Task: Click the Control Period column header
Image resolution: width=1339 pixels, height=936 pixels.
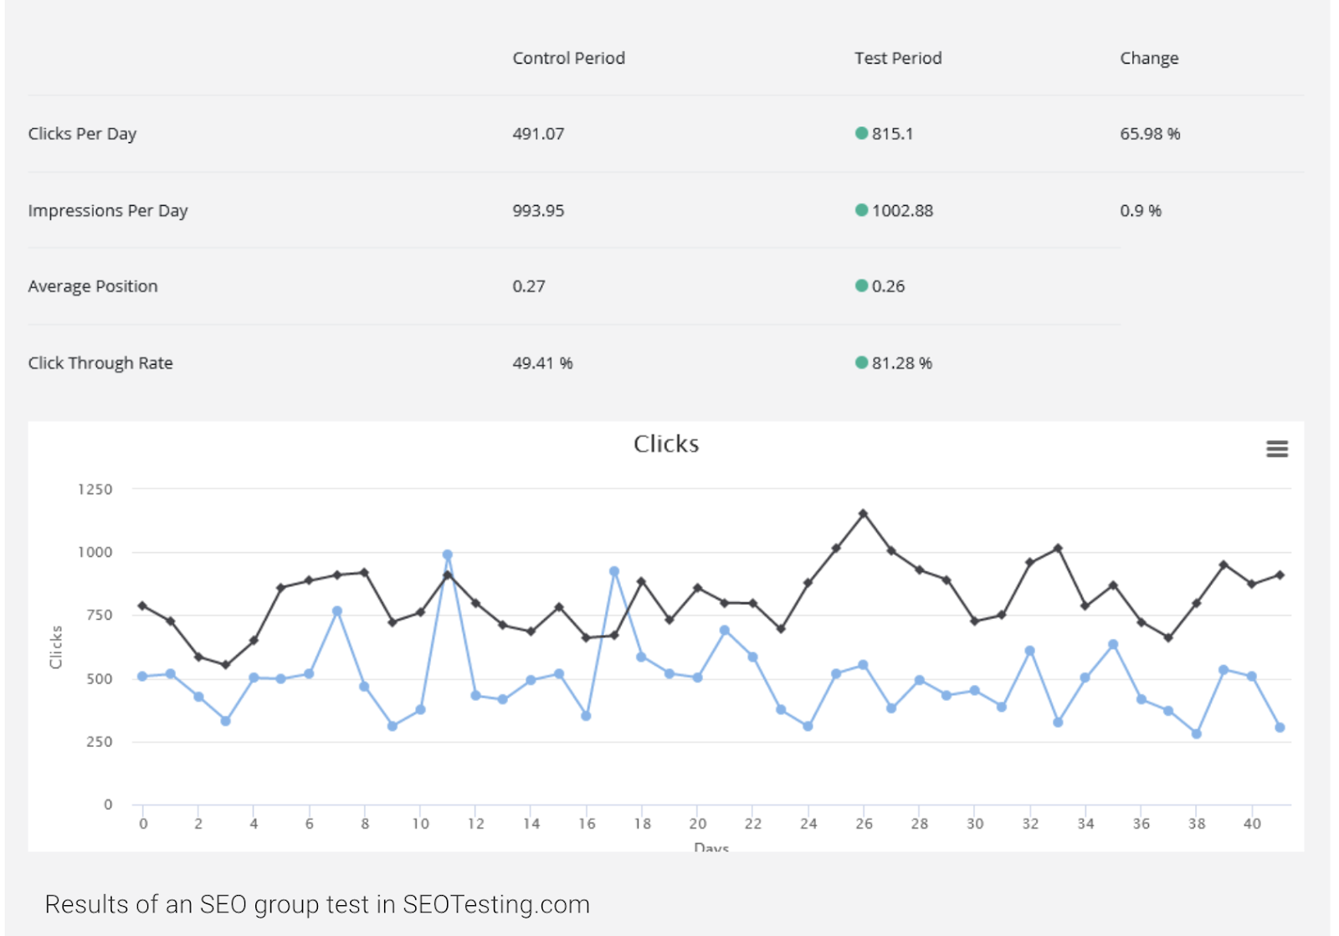Action: point(568,58)
